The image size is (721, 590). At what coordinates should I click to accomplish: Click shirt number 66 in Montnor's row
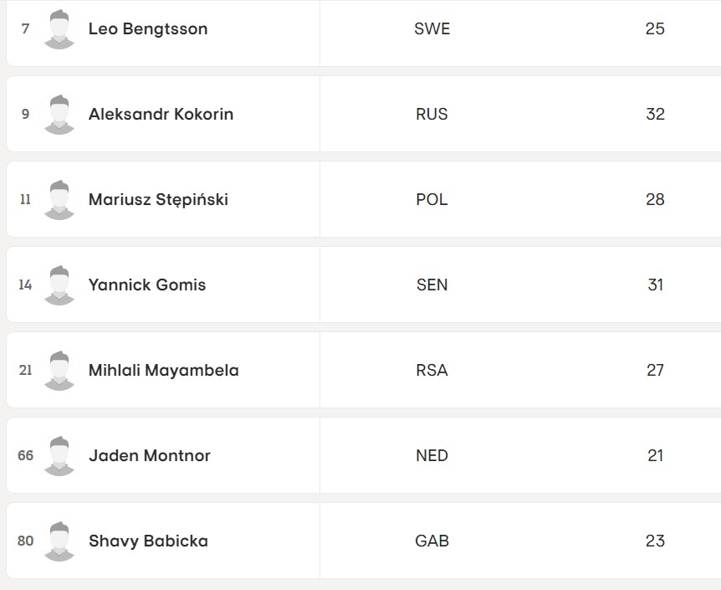25,456
